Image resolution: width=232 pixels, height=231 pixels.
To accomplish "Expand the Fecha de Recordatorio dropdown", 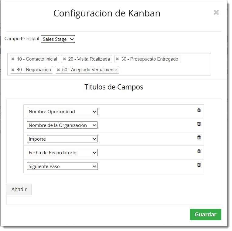I will point(62,152).
